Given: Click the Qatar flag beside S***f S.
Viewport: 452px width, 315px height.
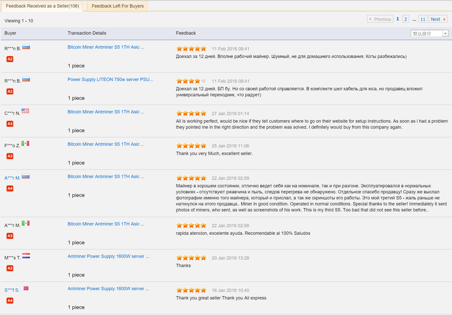Looking at the screenshot, I should pos(25,288).
